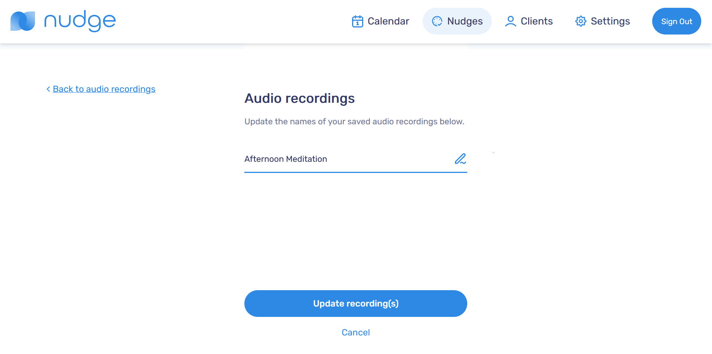Click the Clients person icon
The width and height of the screenshot is (712, 354).
pos(511,22)
